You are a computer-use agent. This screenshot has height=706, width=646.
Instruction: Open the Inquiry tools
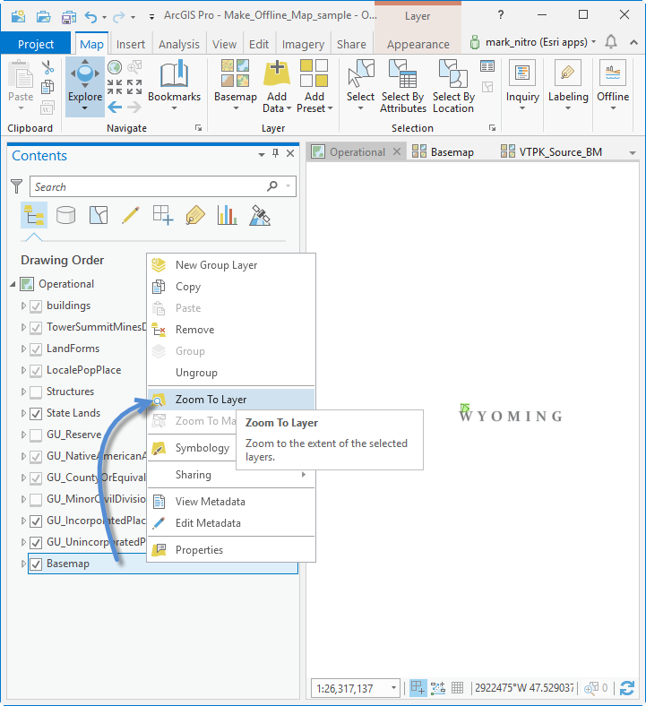pyautogui.click(x=522, y=86)
